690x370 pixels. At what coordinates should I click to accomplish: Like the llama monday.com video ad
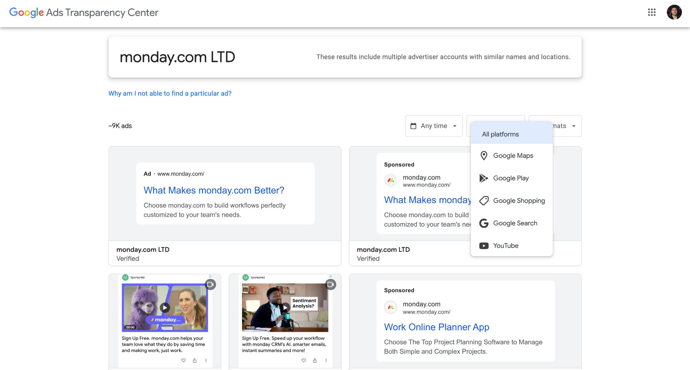183,360
